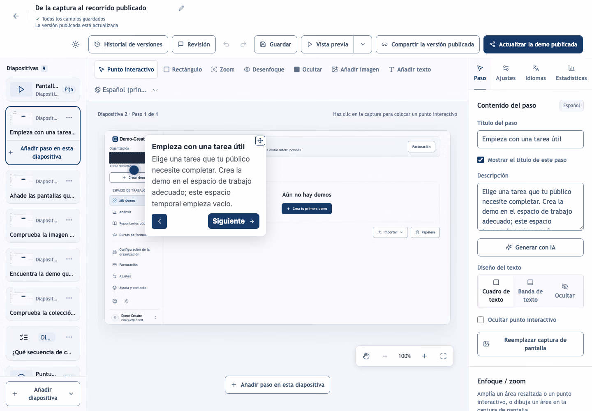The image size is (592, 411).
Task: Open options for the 'Encuentra la demo' slide
Action: [x=69, y=259]
